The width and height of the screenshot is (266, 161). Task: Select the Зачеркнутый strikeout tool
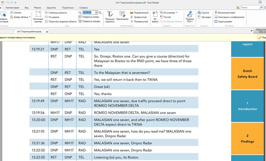[x=138, y=17]
